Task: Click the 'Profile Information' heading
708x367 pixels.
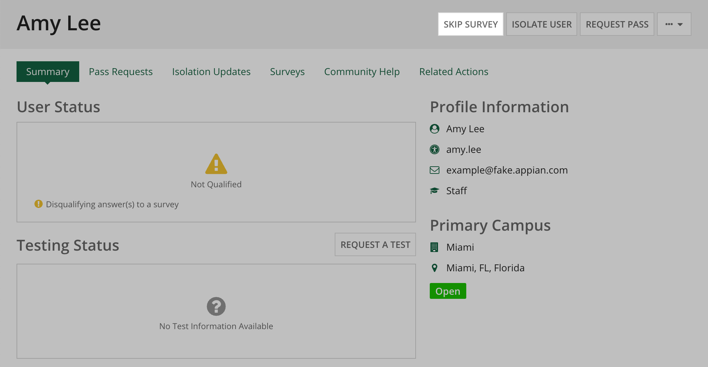Action: click(x=499, y=107)
